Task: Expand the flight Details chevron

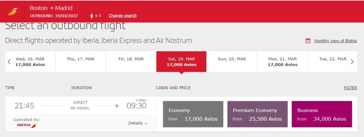Action: click(x=146, y=123)
